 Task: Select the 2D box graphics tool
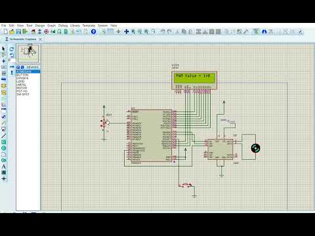[3, 142]
